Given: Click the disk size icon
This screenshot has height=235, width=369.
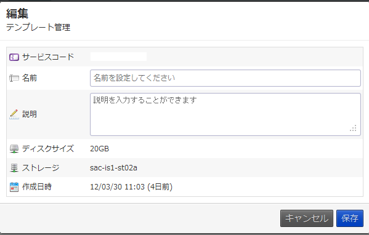Looking at the screenshot, I should click(14, 149).
